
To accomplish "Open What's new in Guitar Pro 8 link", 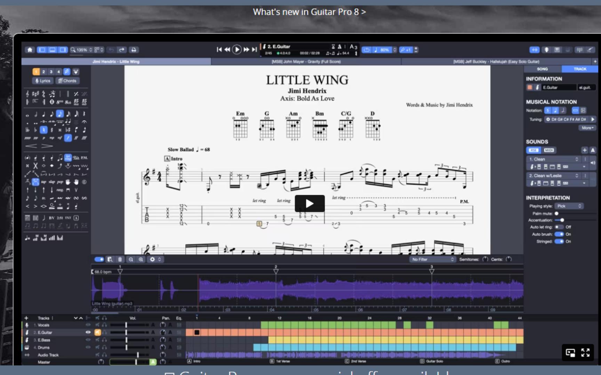I will [310, 12].
